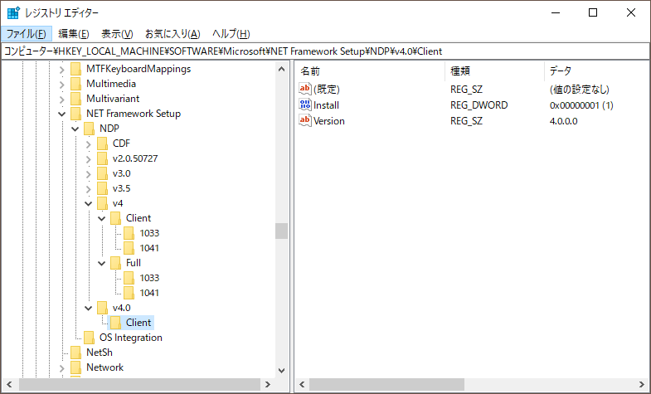Image resolution: width=651 pixels, height=394 pixels.
Task: Click tree pane vertical scrollbar thumb
Action: 281,231
